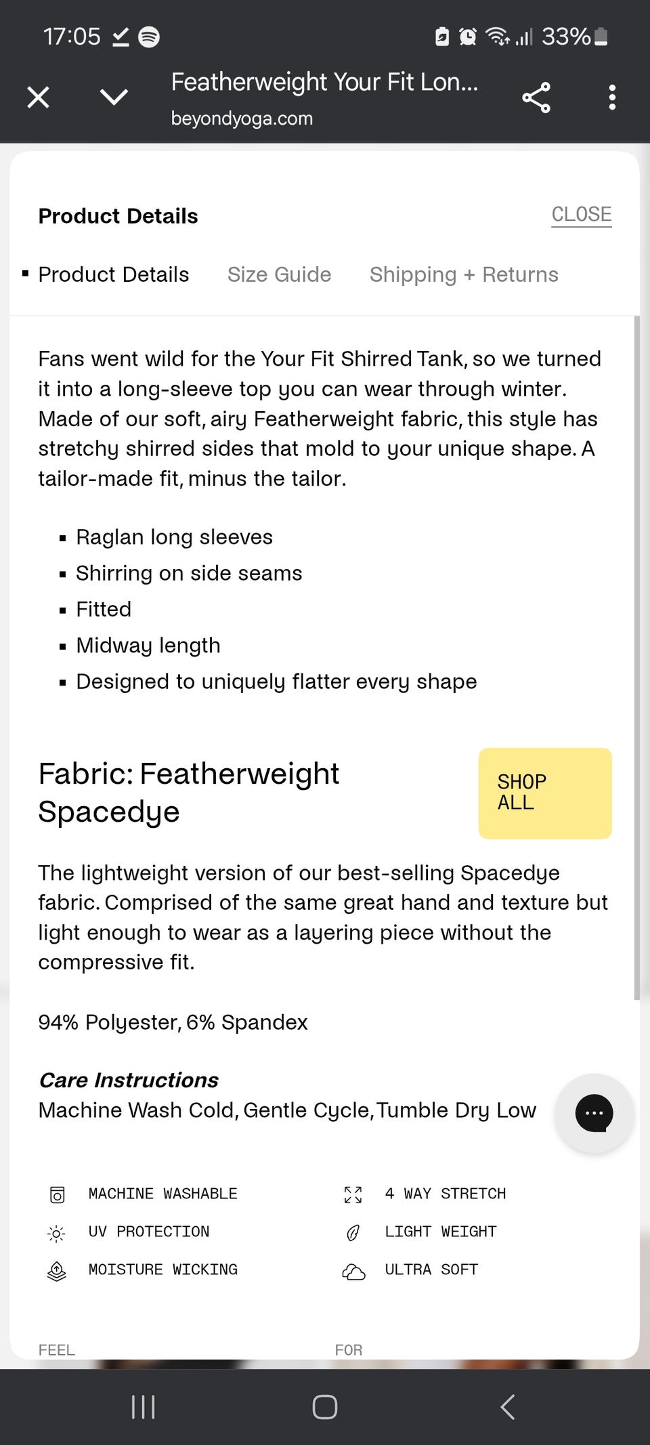Tap the Ultra Soft cloud icon
Screen dimensions: 650x1445
[x=353, y=1272]
